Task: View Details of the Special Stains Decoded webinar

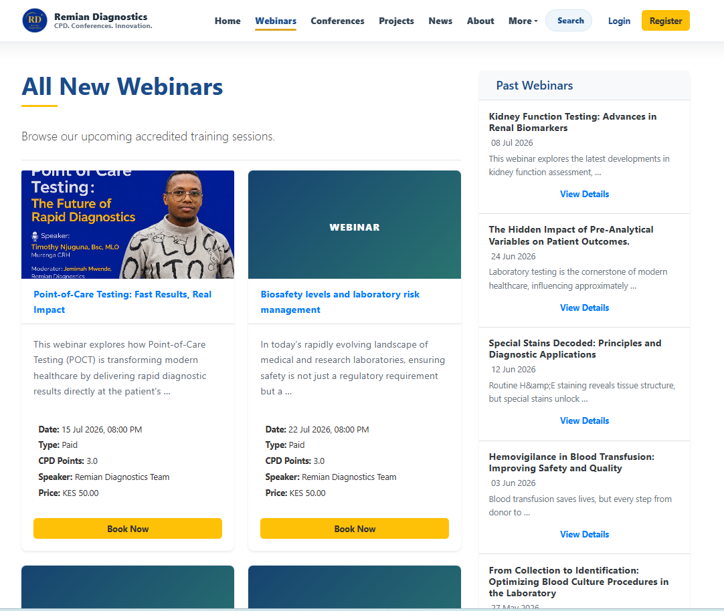Action: (585, 420)
